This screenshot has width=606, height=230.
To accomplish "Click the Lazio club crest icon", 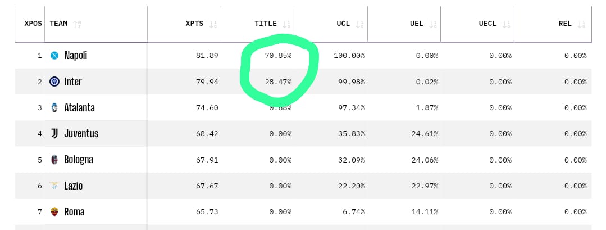I will pos(54,186).
